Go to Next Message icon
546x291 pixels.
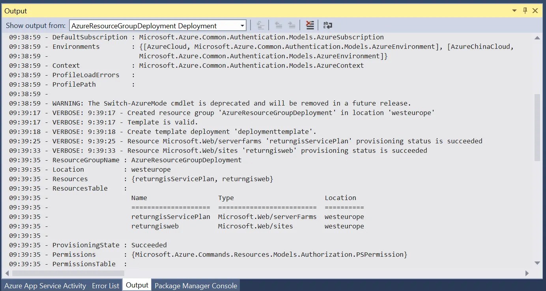point(292,26)
